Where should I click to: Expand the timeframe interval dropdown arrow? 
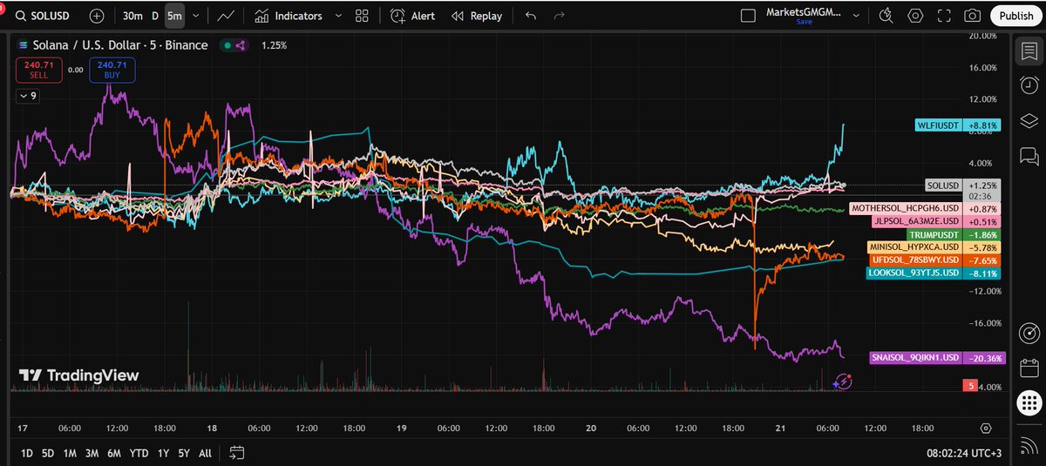196,16
